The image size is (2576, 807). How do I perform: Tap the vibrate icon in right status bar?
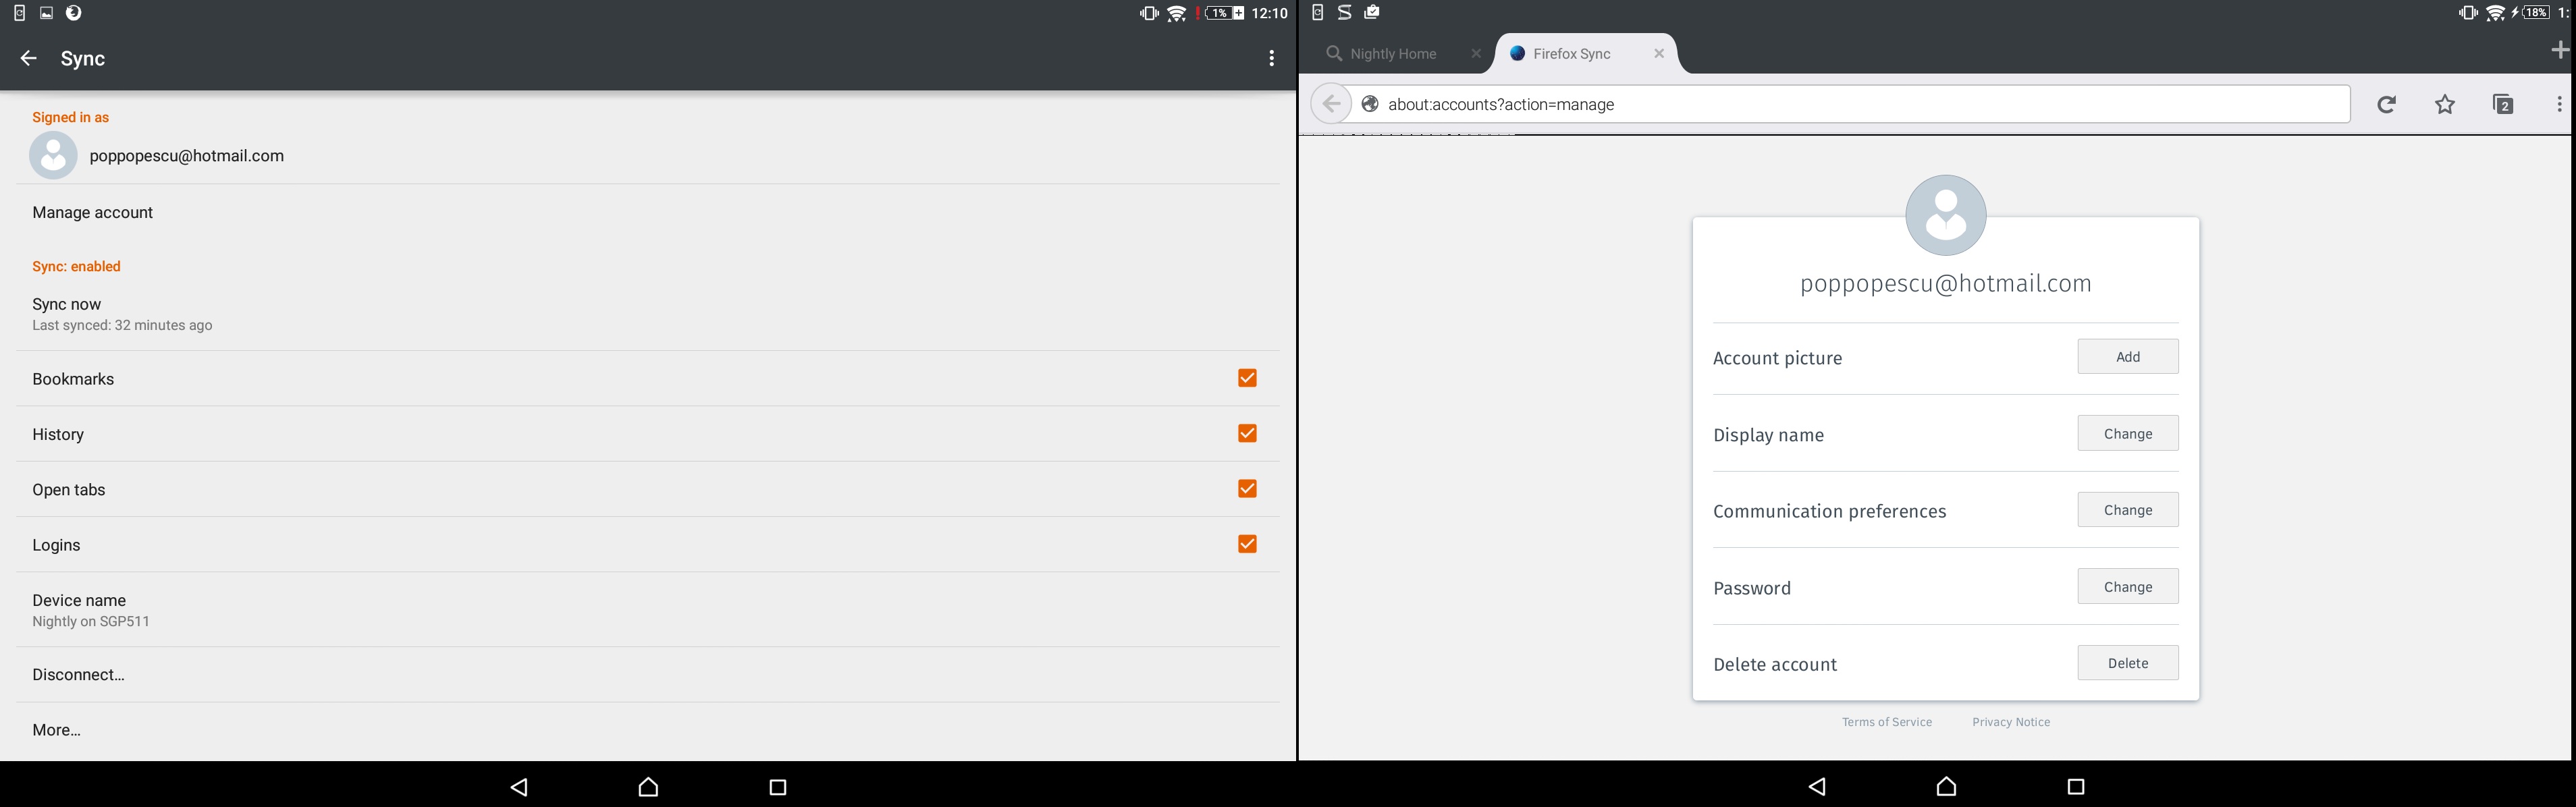coord(2468,13)
